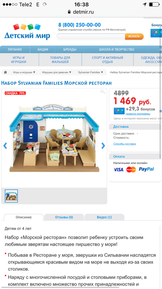Click the ИСКАТЬ search button
This screenshot has height=289, width=162.
tap(134, 36)
